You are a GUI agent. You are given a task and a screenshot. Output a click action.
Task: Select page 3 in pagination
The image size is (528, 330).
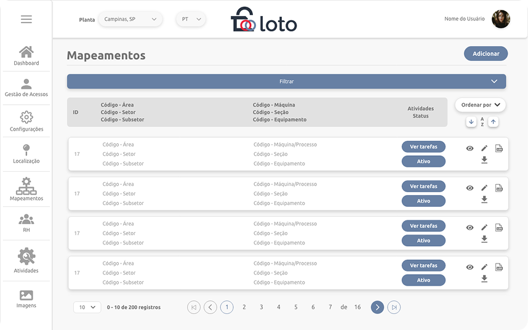point(262,307)
